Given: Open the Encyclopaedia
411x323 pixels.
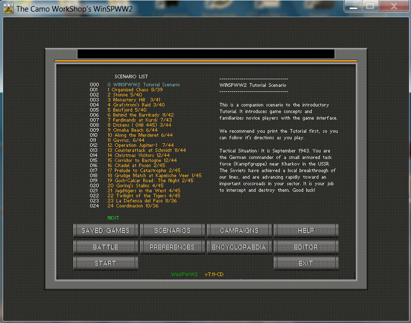Looking at the screenshot, I should click(x=239, y=247).
